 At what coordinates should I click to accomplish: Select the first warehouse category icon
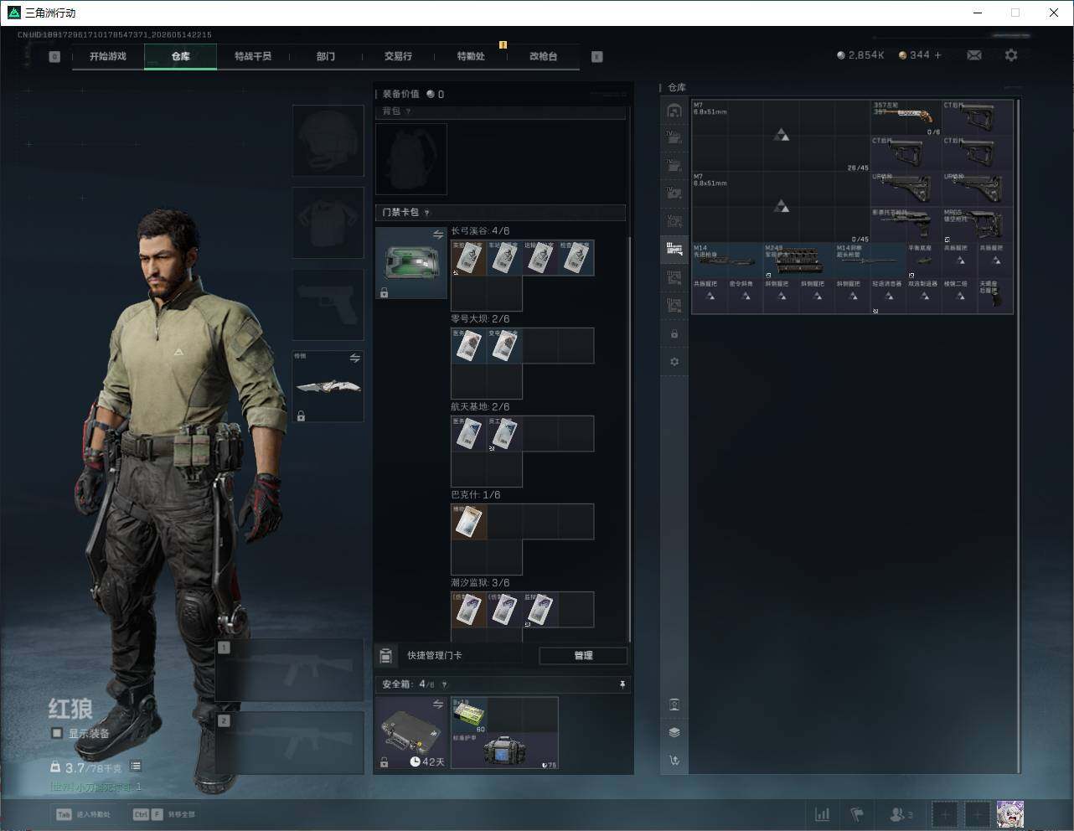[x=674, y=111]
